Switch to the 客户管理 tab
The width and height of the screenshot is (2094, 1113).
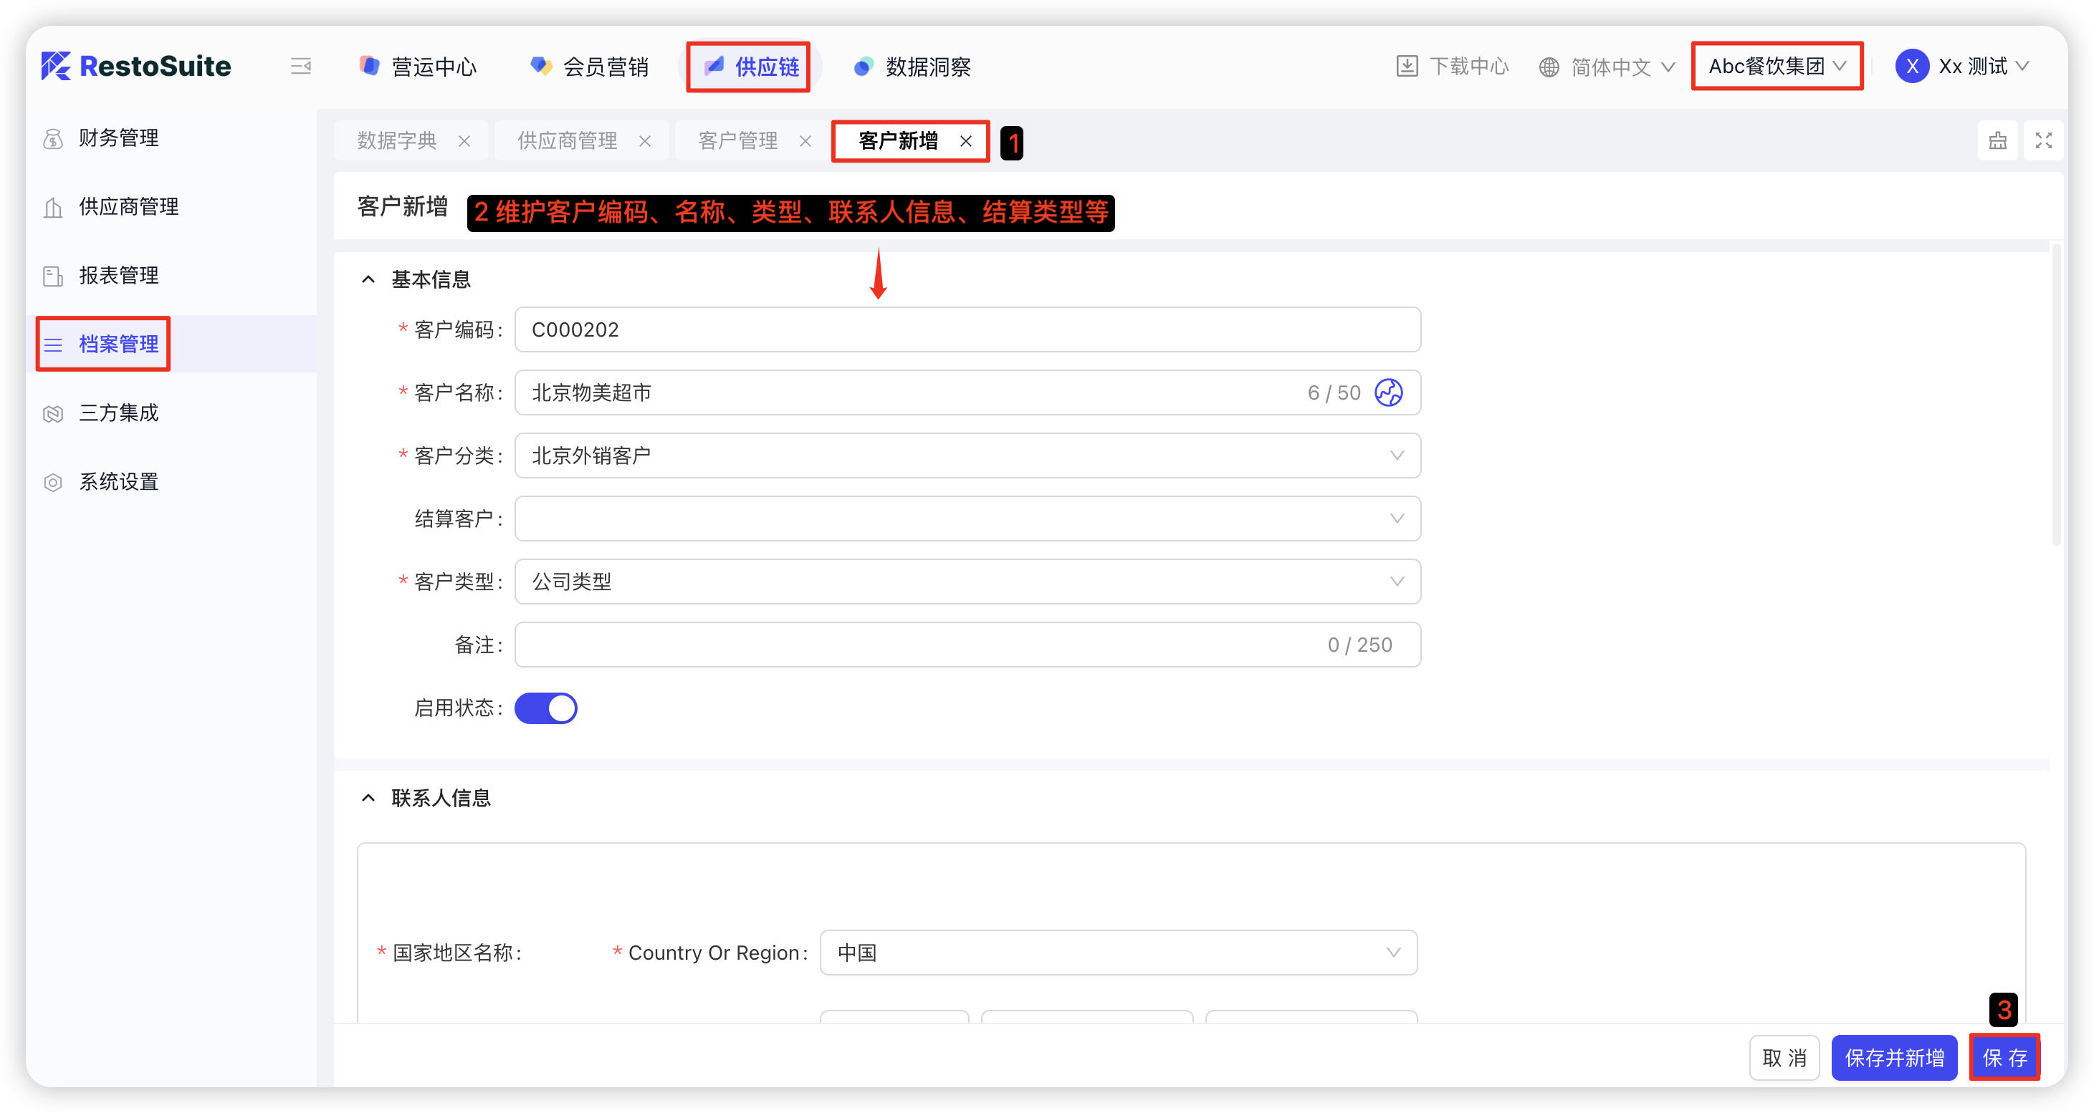737,141
